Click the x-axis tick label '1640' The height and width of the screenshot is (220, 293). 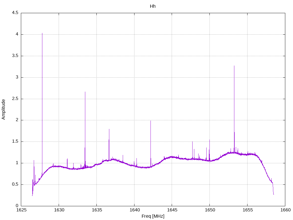click(134, 210)
